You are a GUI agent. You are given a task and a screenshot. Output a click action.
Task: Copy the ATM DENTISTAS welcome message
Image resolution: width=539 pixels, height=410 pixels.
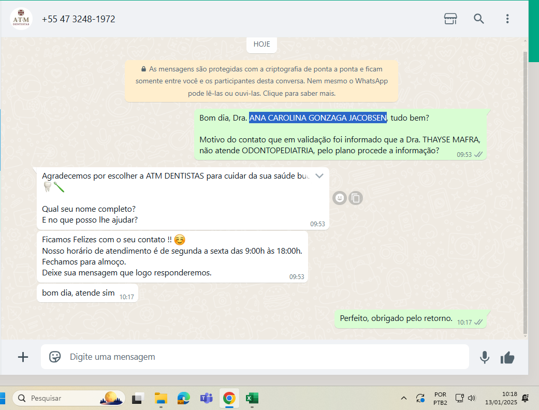click(356, 198)
